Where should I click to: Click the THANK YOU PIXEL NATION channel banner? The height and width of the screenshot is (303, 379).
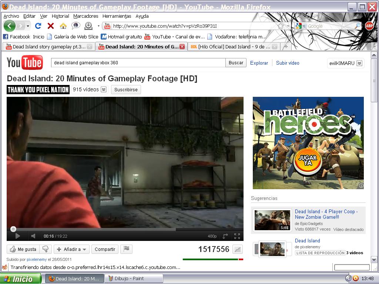(38, 89)
